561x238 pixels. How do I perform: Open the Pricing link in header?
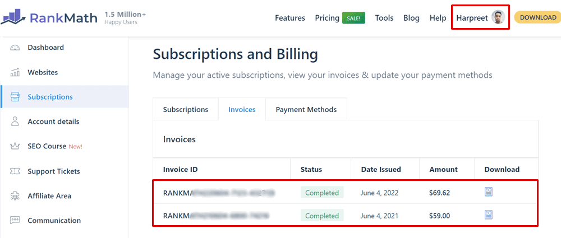(x=327, y=18)
